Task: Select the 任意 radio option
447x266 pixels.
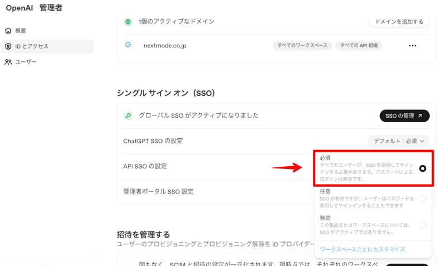Action: pyautogui.click(x=422, y=199)
